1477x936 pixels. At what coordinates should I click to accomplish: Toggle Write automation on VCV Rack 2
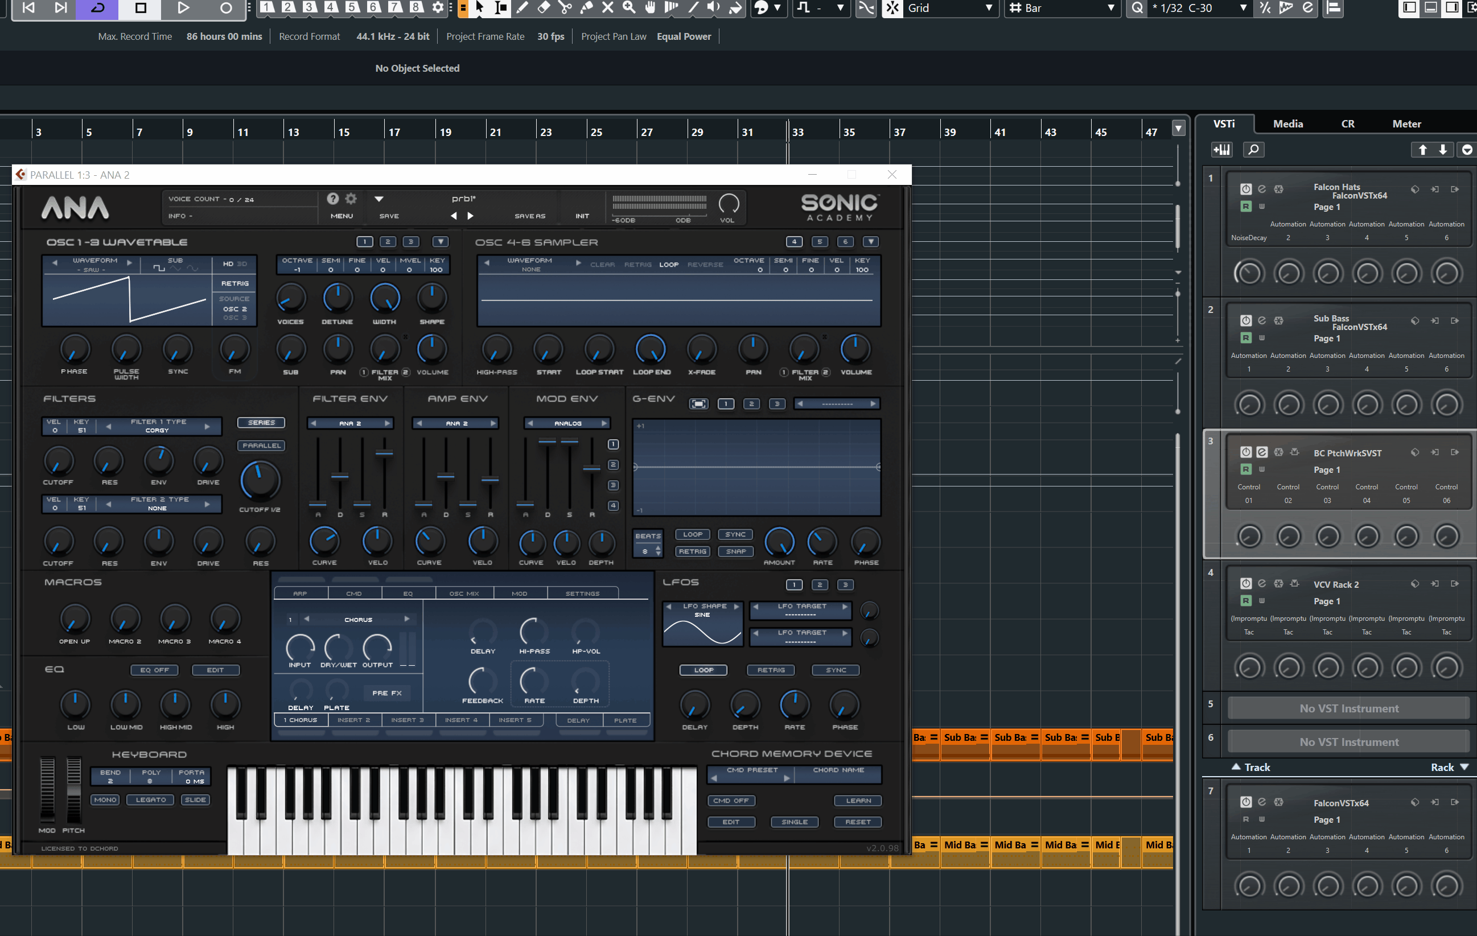(x=1262, y=600)
